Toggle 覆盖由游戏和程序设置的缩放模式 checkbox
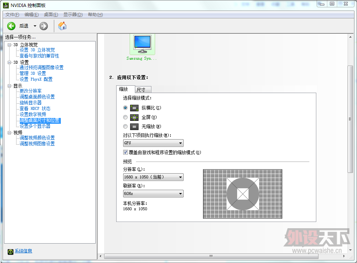The image size is (357, 263). [125, 152]
